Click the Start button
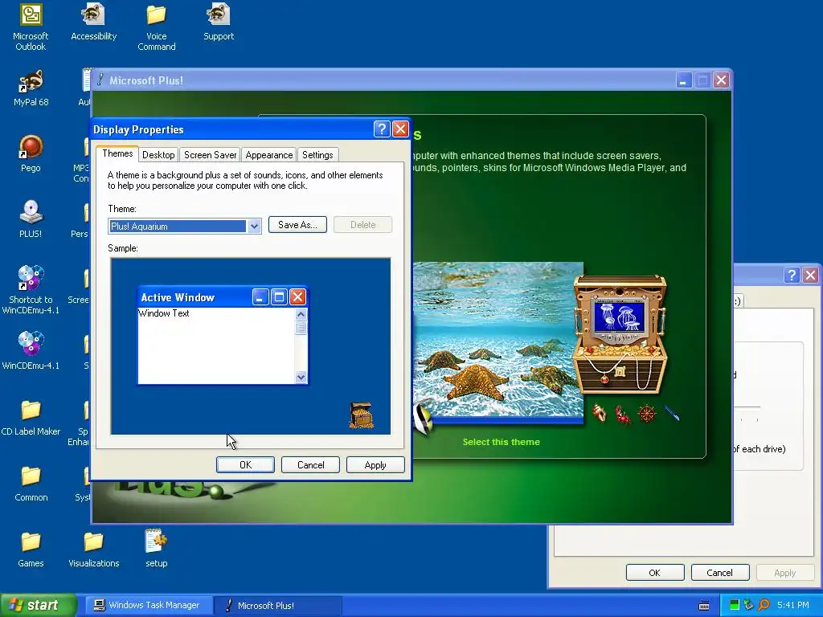The width and height of the screenshot is (823, 617). click(x=38, y=606)
